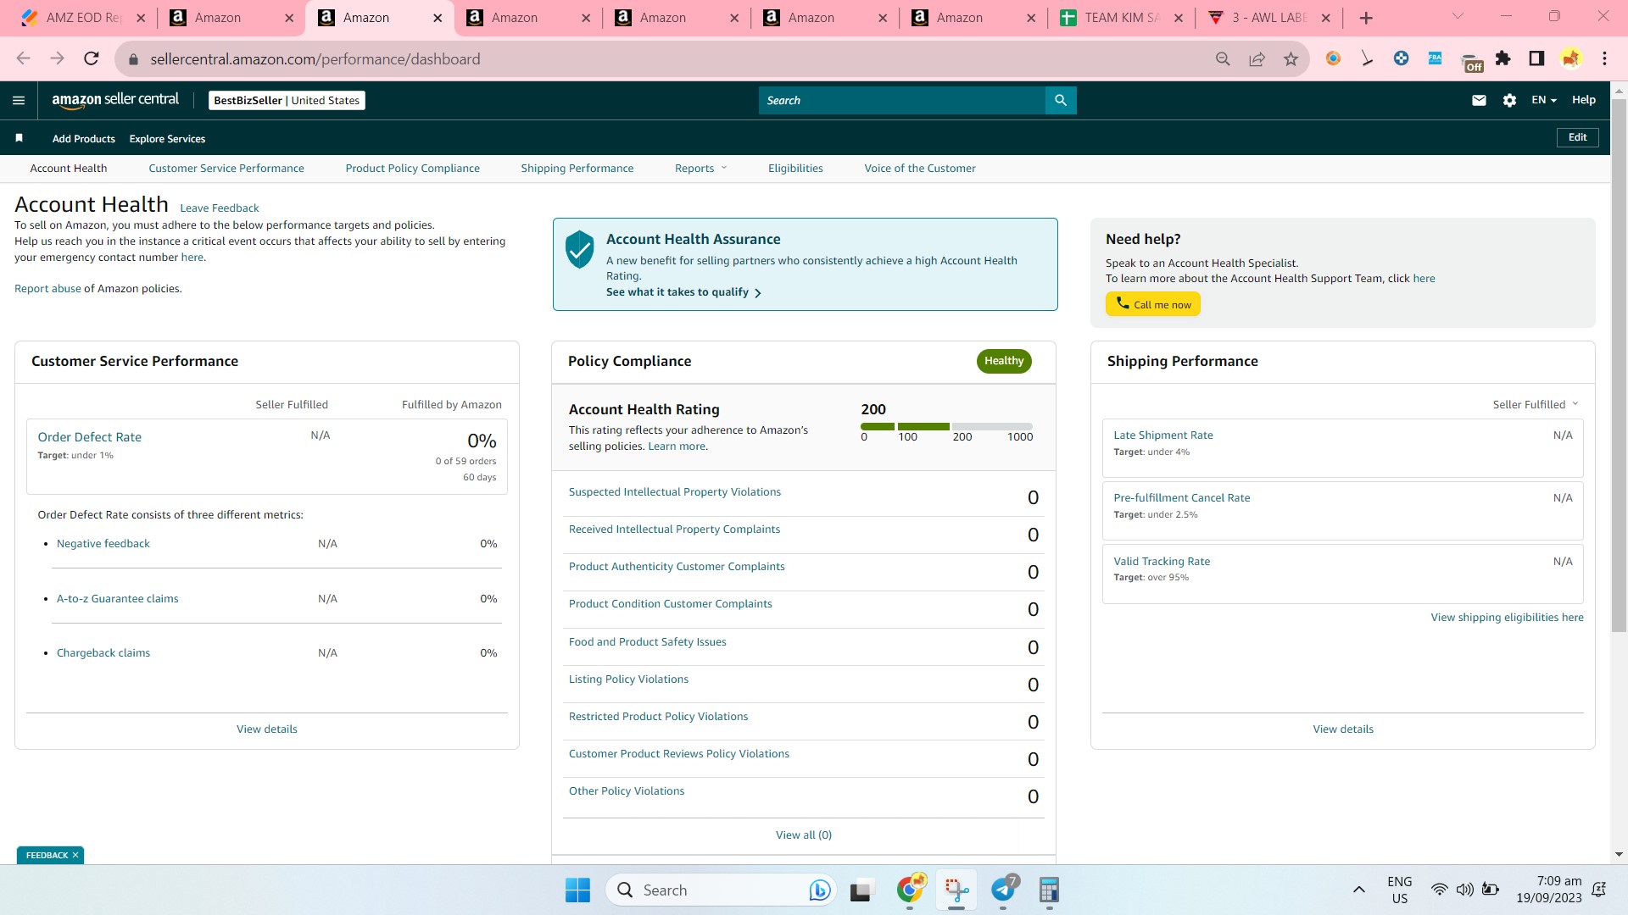Open Calculator from the taskbar
This screenshot has height=915, width=1628.
pos(1049,890)
